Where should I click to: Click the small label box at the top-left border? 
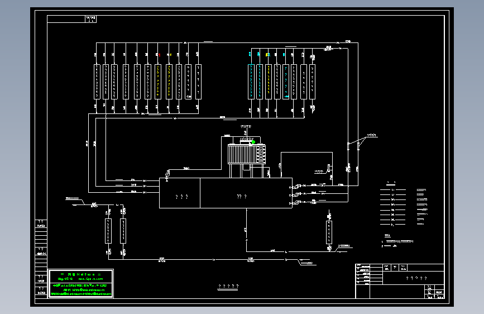click(90, 19)
